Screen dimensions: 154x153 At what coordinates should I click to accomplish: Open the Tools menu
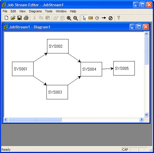tap(49, 11)
